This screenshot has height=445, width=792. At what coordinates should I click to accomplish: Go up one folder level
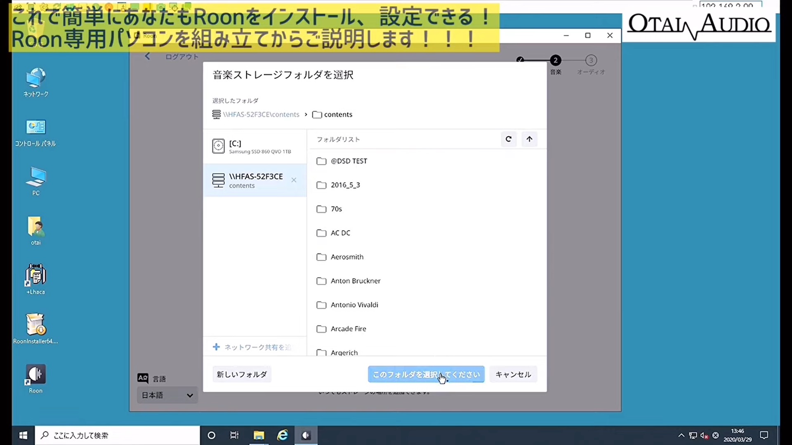tap(529, 139)
